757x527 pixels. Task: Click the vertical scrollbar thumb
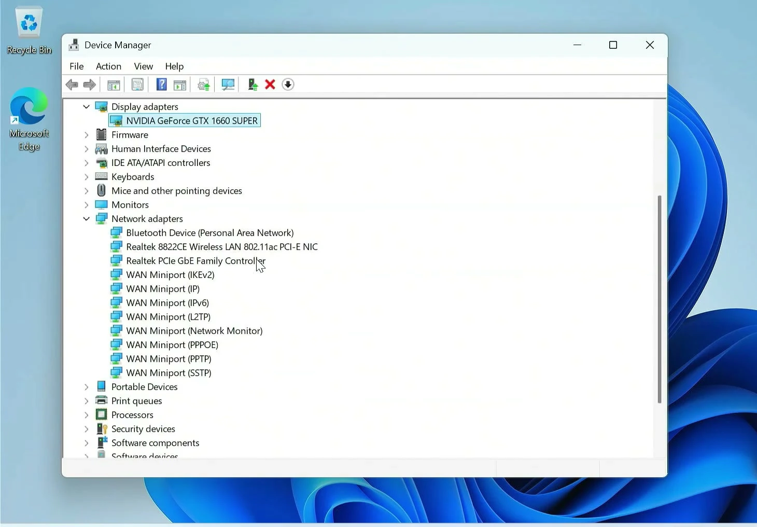pyautogui.click(x=660, y=299)
